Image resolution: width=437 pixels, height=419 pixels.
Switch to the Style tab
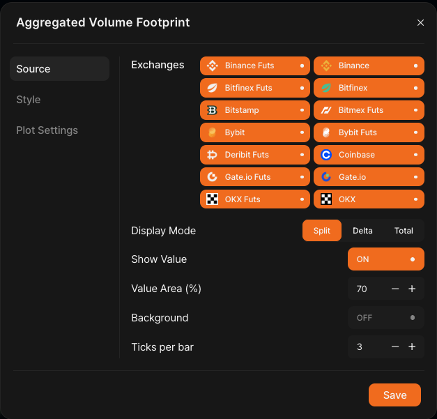click(x=29, y=100)
